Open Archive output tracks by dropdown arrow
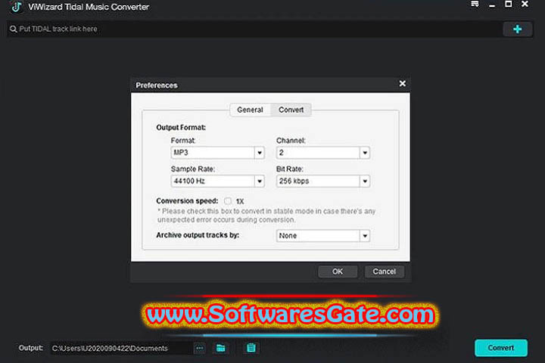Viewport: 545px width, 363px height. tap(365, 236)
